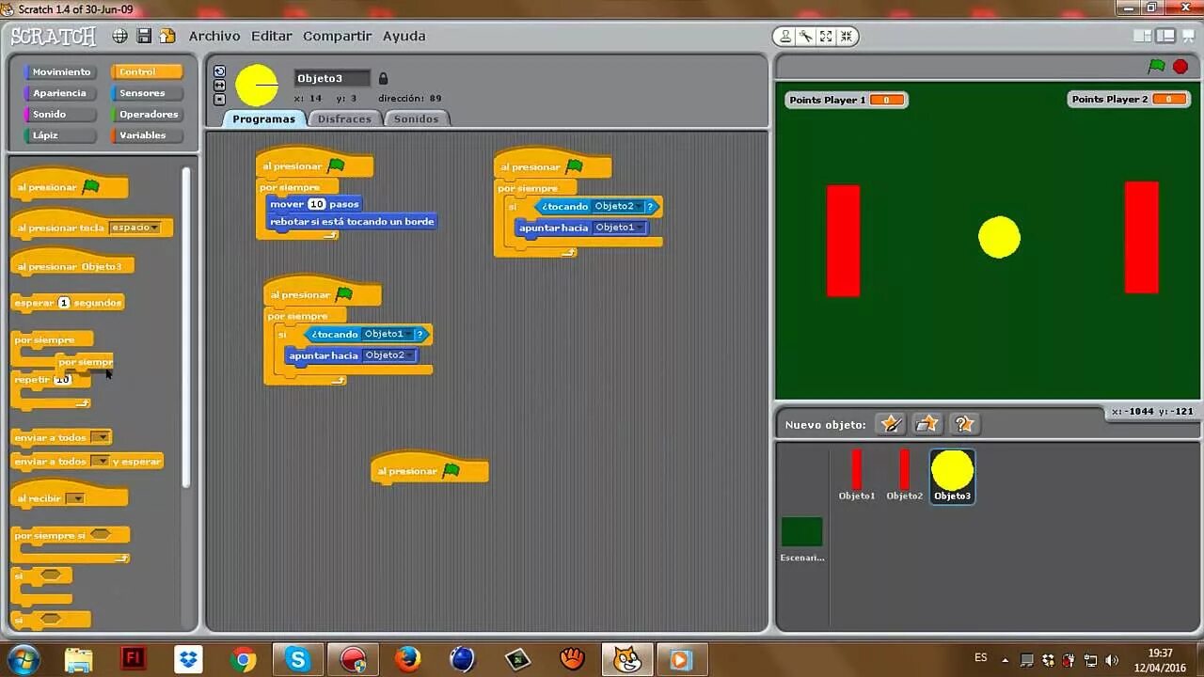This screenshot has width=1204, height=677.
Task: Open the ¿tocando Objeto1 dropdown
Action: tap(388, 334)
